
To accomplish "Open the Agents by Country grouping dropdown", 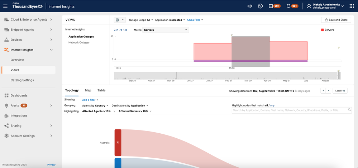I will [95, 106].
